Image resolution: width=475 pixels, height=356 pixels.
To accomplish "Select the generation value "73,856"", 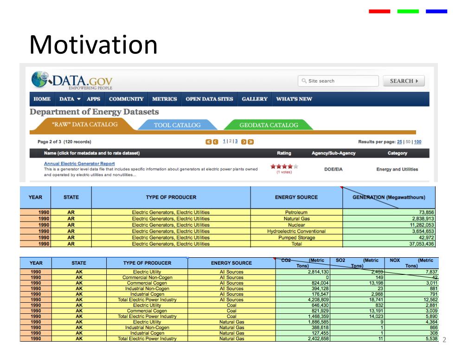I will (x=389, y=212).
